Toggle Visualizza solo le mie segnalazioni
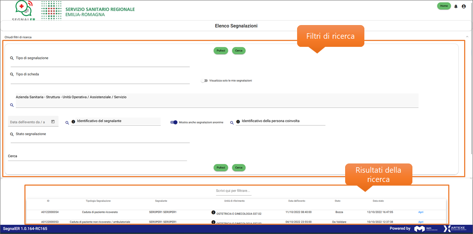Image resolution: width=473 pixels, height=234 pixels. coord(204,80)
